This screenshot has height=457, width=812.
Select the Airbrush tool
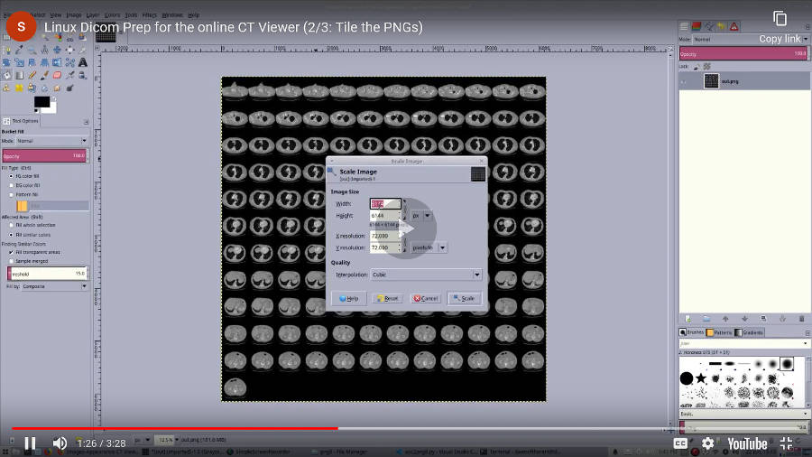[69, 75]
